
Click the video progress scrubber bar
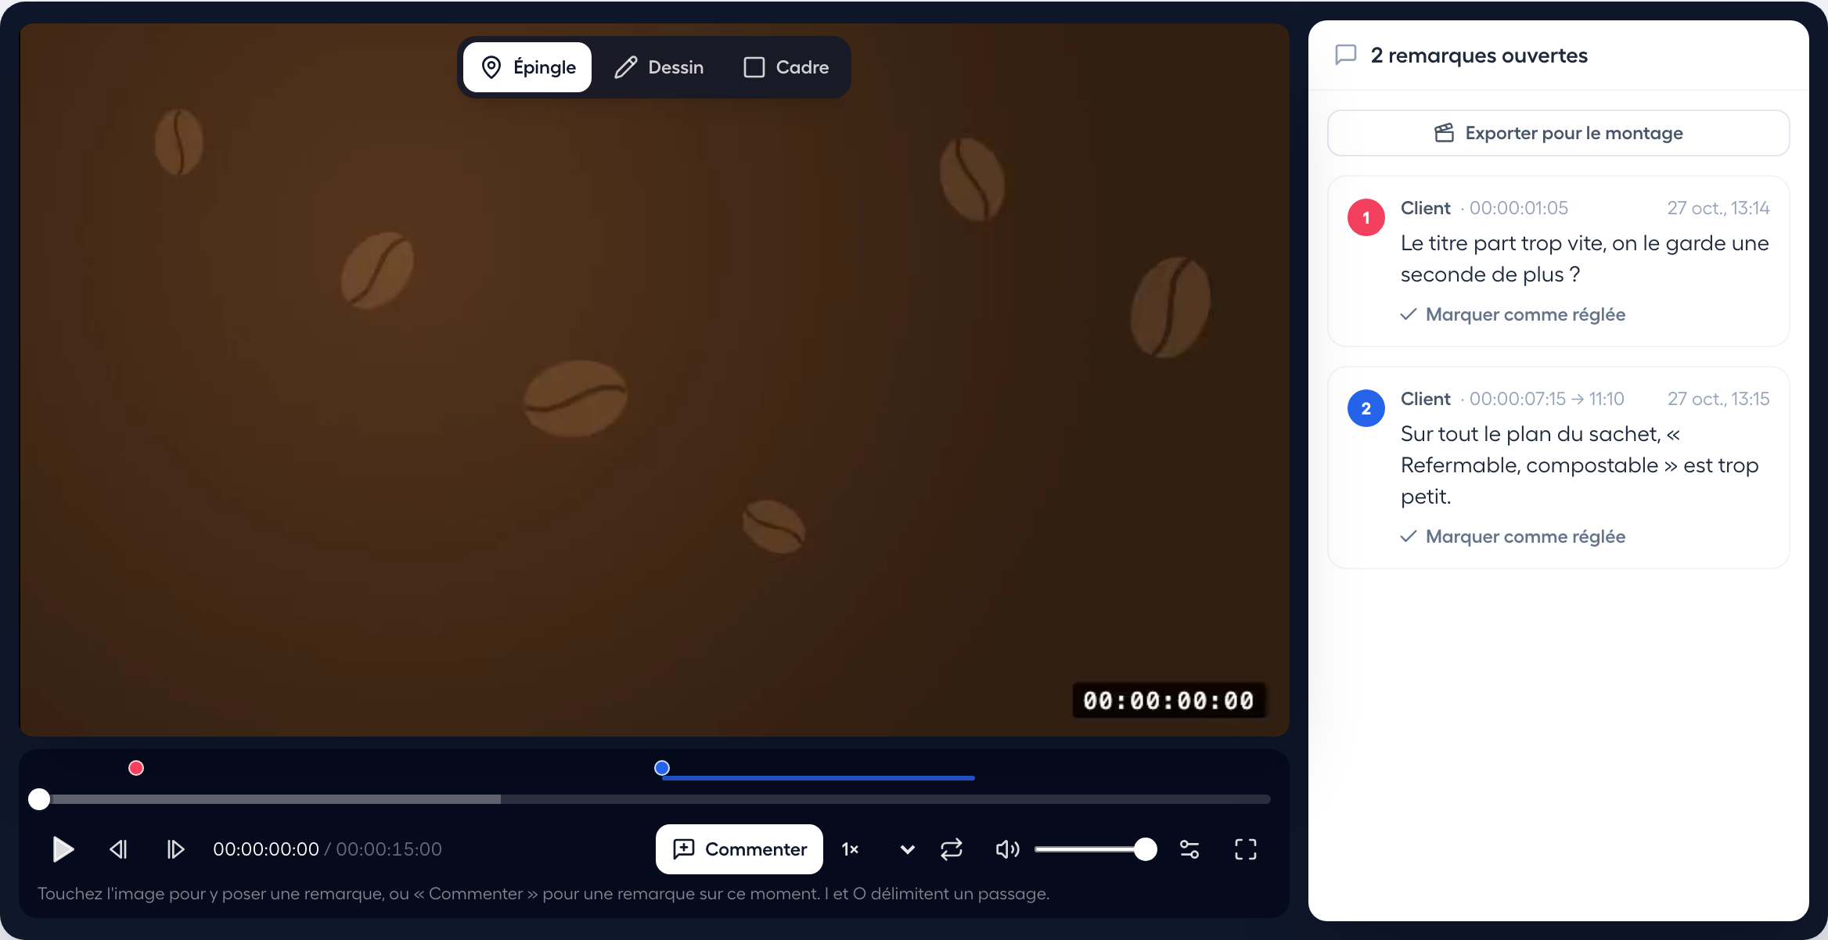pos(654,799)
